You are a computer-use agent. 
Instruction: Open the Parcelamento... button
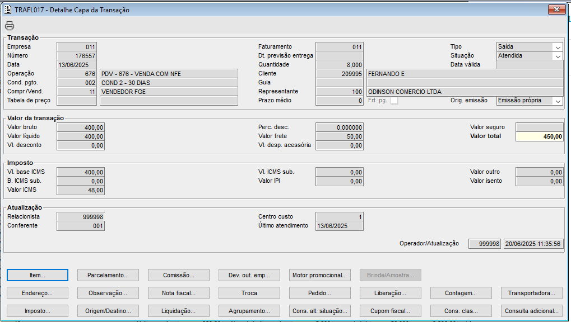tap(108, 275)
